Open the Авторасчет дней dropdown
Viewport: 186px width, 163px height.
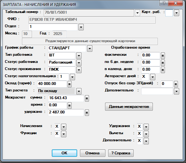tap(153, 77)
